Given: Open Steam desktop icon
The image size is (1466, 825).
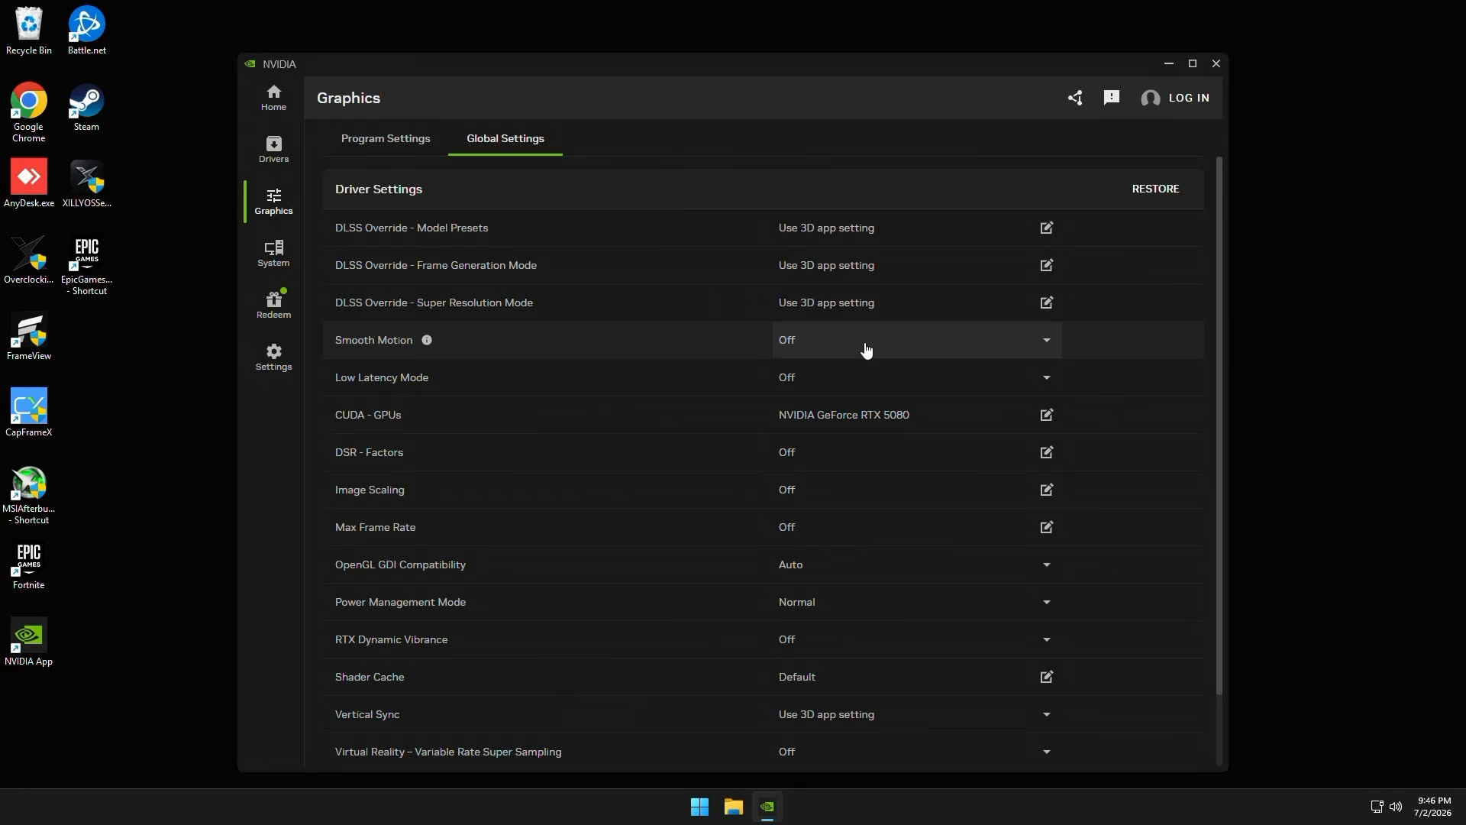Looking at the screenshot, I should click(86, 107).
